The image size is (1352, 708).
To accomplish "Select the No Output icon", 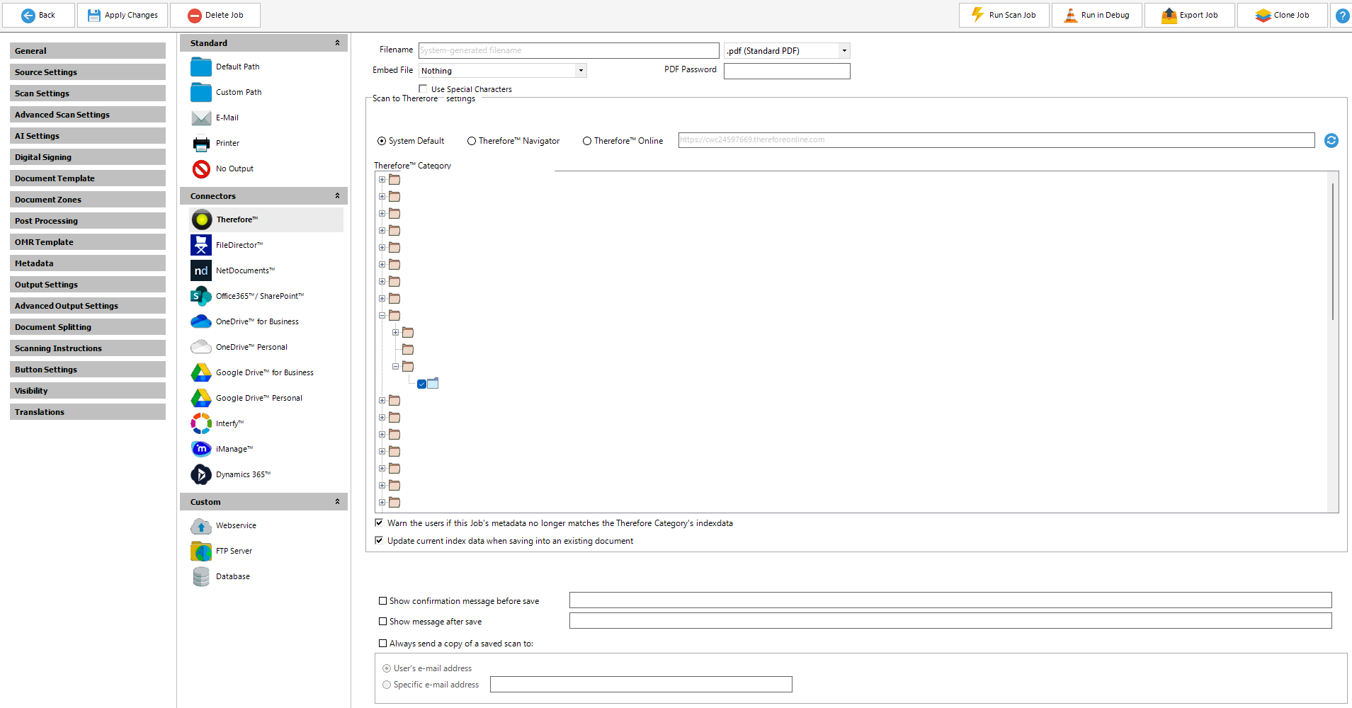I will [x=201, y=169].
